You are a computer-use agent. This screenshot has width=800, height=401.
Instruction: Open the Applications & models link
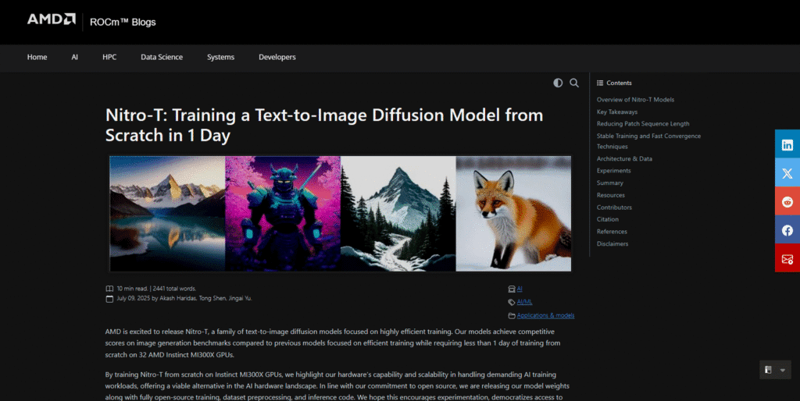[x=545, y=315]
